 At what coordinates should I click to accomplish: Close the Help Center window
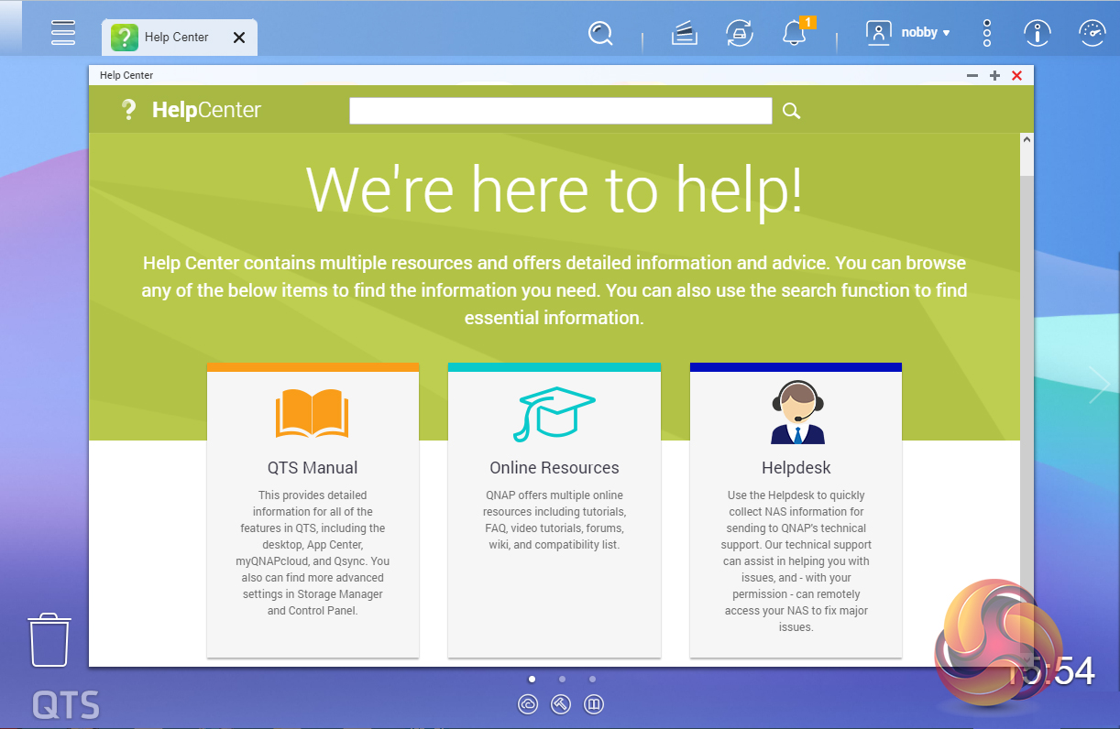[1016, 76]
